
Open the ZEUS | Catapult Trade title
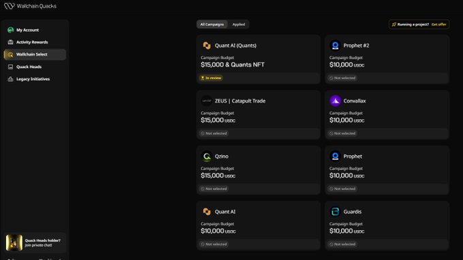240,101
